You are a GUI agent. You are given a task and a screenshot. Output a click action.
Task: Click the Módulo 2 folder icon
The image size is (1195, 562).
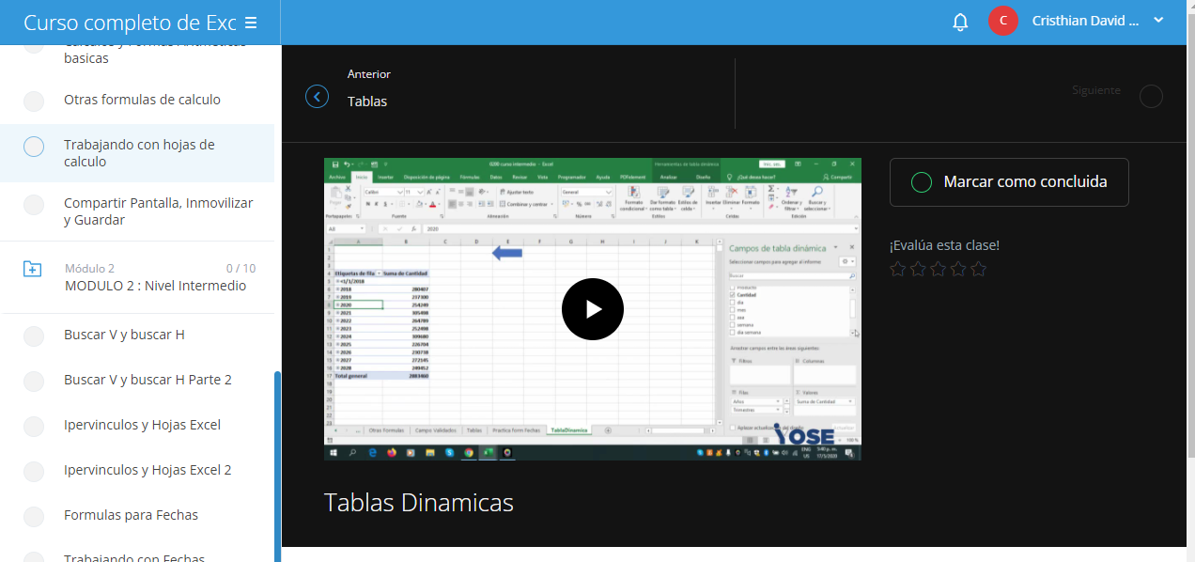pos(33,270)
